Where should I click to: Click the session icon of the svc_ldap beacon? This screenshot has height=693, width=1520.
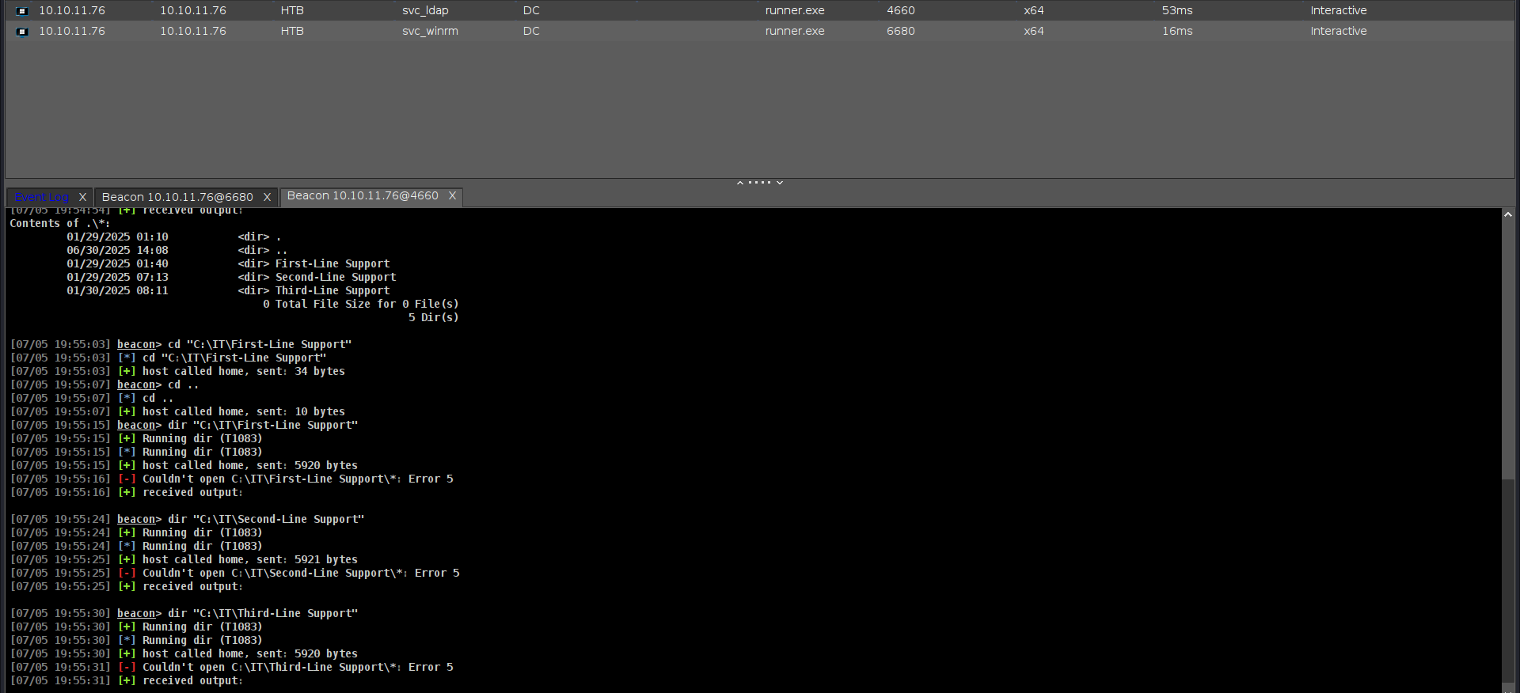pos(22,11)
